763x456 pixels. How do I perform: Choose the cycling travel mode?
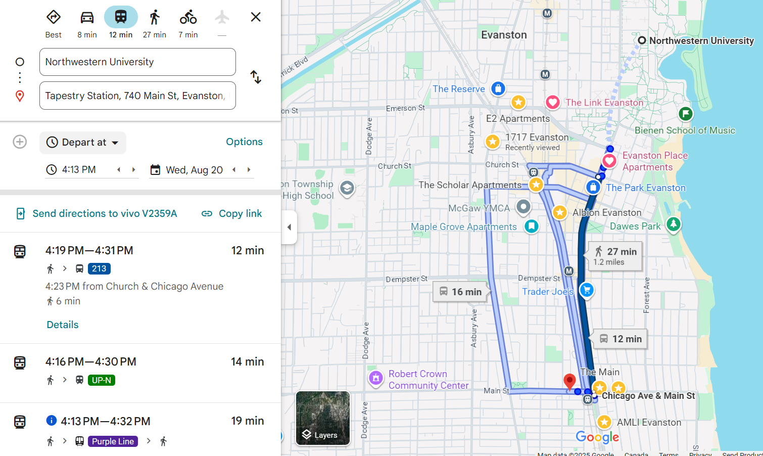(188, 18)
